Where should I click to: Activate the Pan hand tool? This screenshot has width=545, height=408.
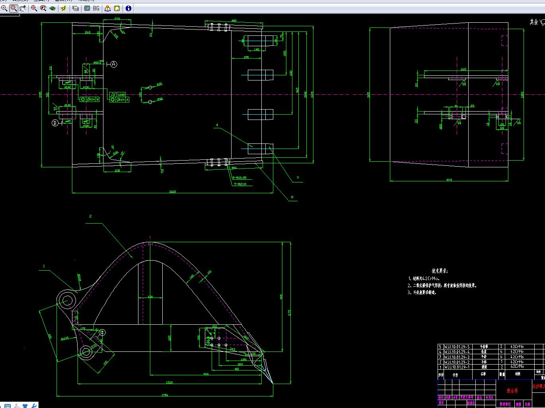pyautogui.click(x=23, y=8)
